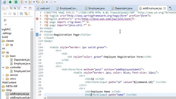176x99 pixels.
Task: Open previous annotation options dropdown arrow
Action: pos(34,2)
